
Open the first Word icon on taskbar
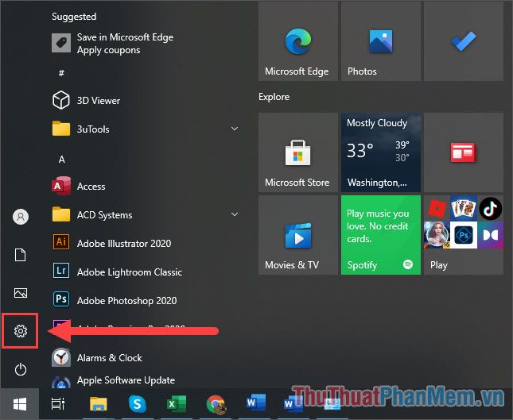[x=255, y=402]
